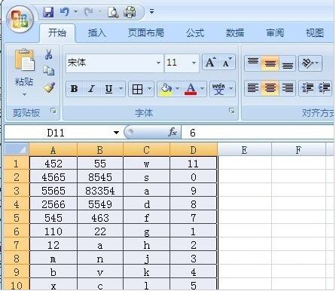
Task: Open the 页面布局 tab
Action: (x=146, y=33)
